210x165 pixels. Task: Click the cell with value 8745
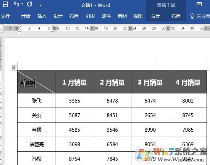point(188,115)
